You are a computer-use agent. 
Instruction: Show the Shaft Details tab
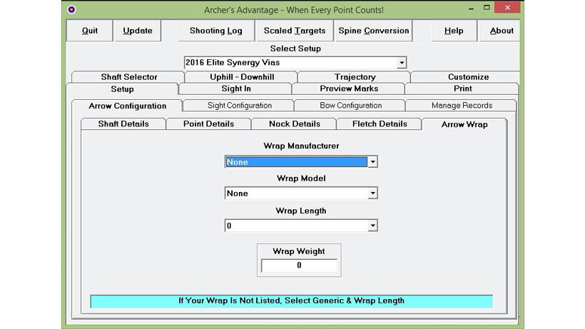[123, 124]
